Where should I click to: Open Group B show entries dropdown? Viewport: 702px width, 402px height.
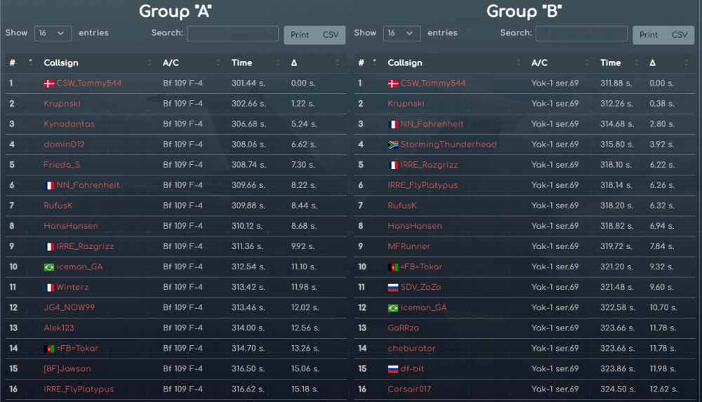tap(402, 33)
